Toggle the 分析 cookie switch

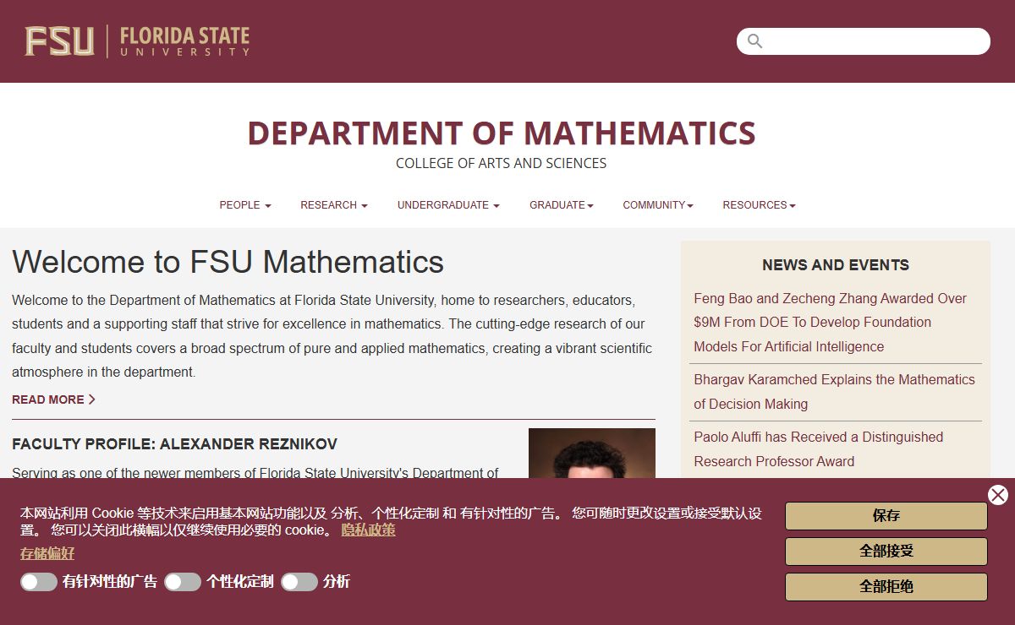pos(299,582)
